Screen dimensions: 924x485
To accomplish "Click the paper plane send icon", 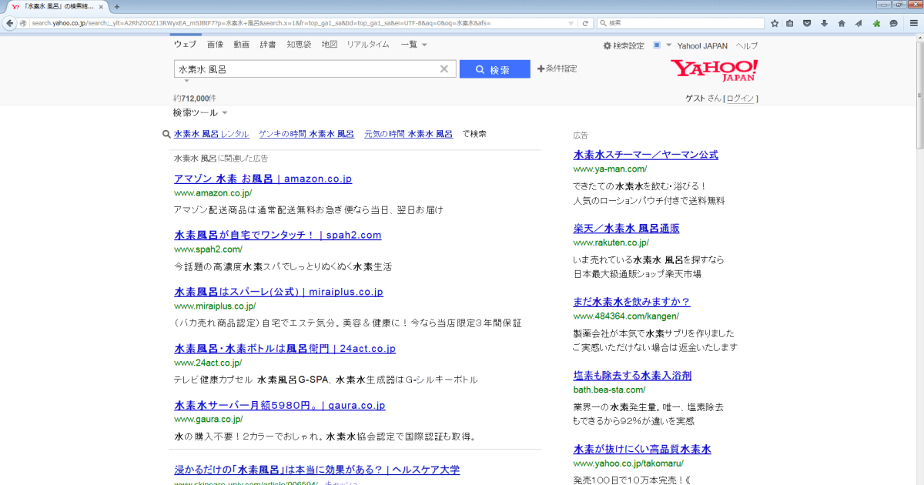I will [x=859, y=23].
